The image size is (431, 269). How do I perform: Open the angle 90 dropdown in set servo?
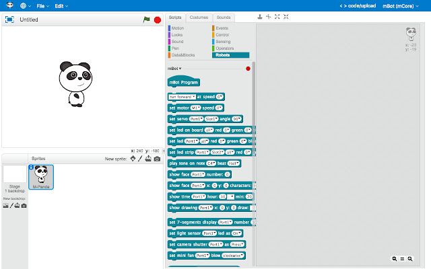tap(236, 119)
